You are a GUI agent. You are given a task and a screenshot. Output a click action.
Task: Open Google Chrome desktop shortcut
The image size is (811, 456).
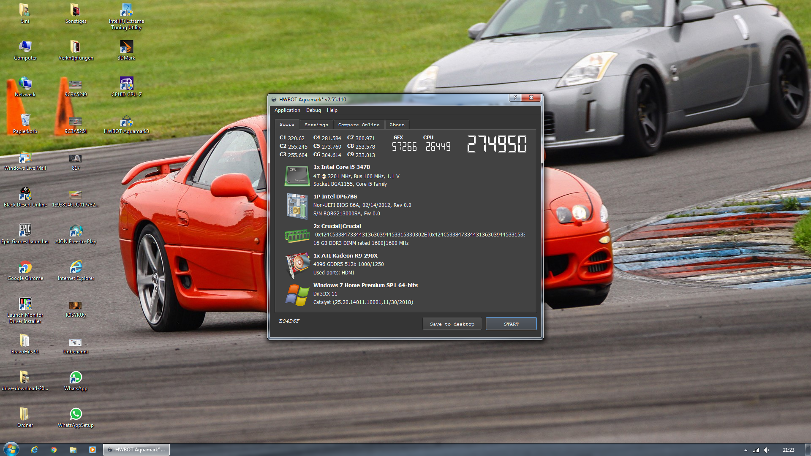tap(25, 271)
